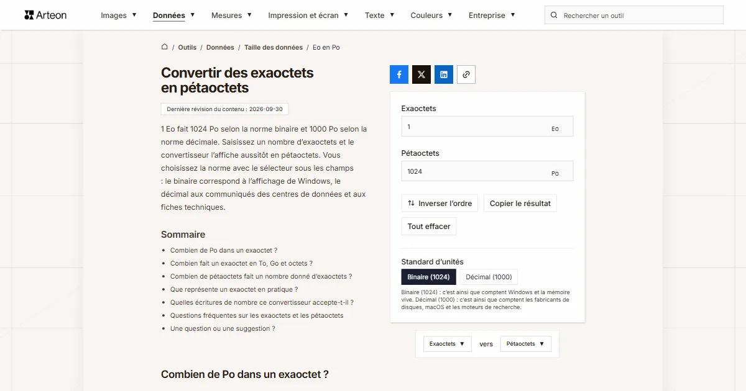This screenshot has height=391, width=746.
Task: Click the Tout effacer button
Action: (x=429, y=227)
